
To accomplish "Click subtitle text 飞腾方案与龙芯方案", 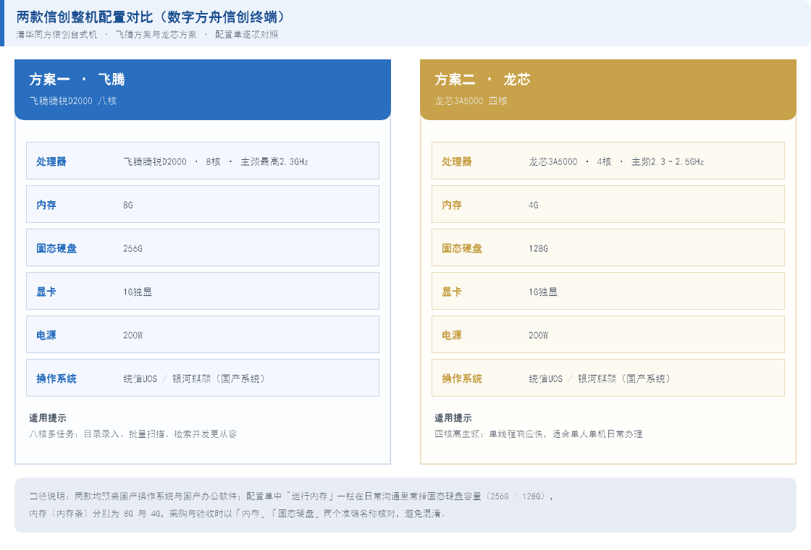I will coord(156,35).
